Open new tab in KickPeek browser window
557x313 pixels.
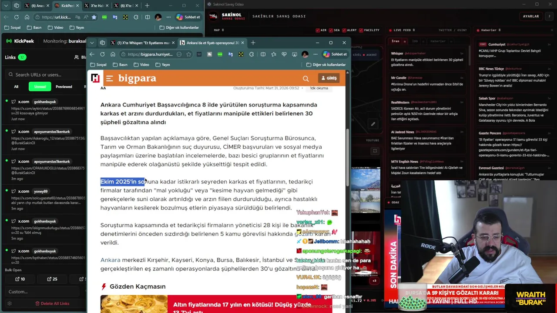pyautogui.click(x=147, y=6)
